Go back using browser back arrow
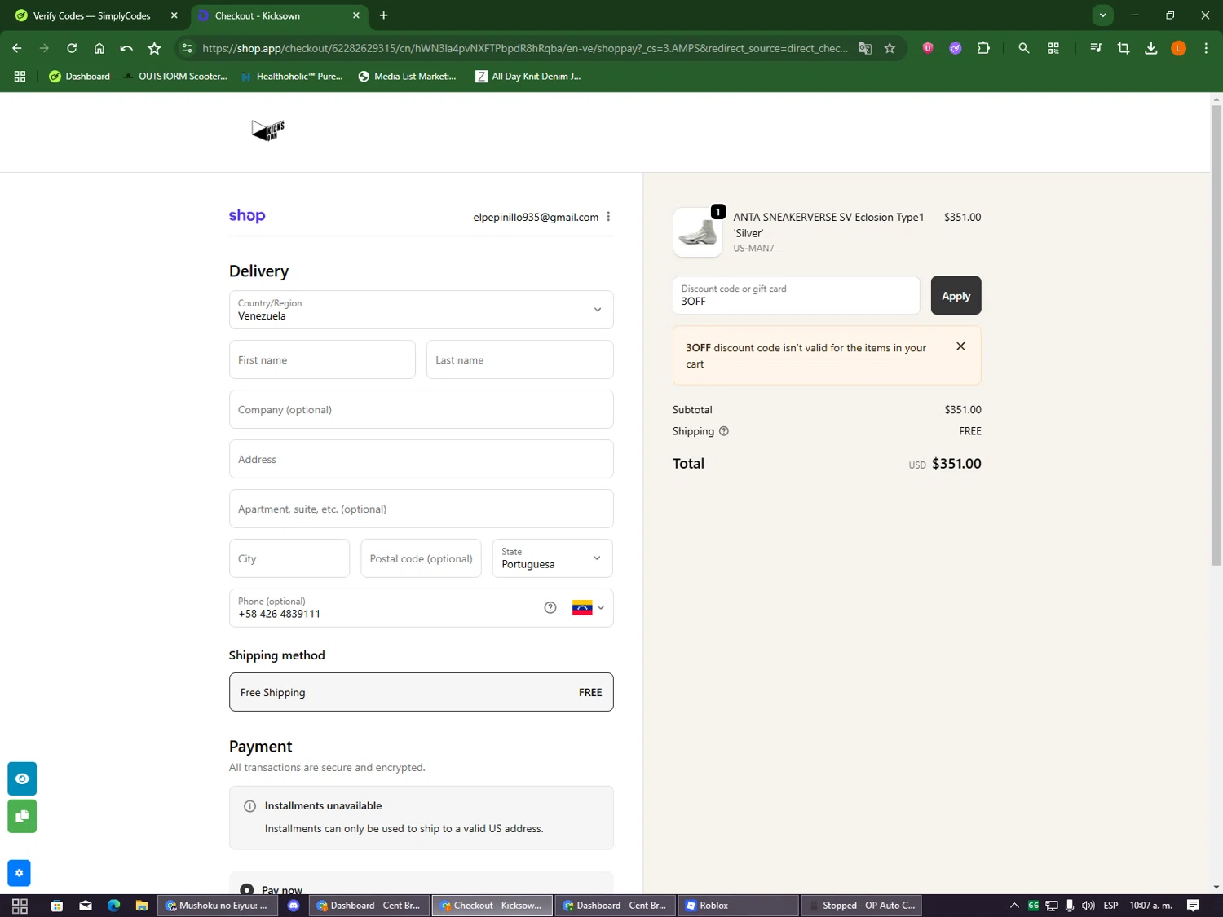Viewport: 1223px width, 917px height. click(17, 48)
